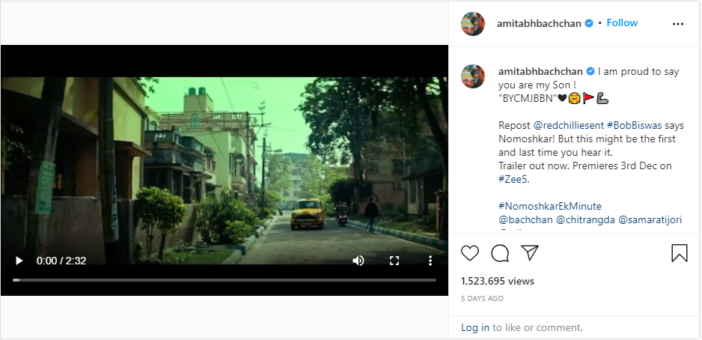Click the caption's profile avatar

tap(473, 76)
